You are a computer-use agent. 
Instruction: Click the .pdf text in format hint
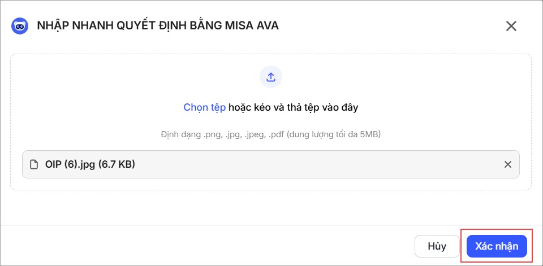[x=277, y=135]
